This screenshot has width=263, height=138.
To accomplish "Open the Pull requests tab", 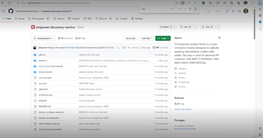I will point(39,19).
